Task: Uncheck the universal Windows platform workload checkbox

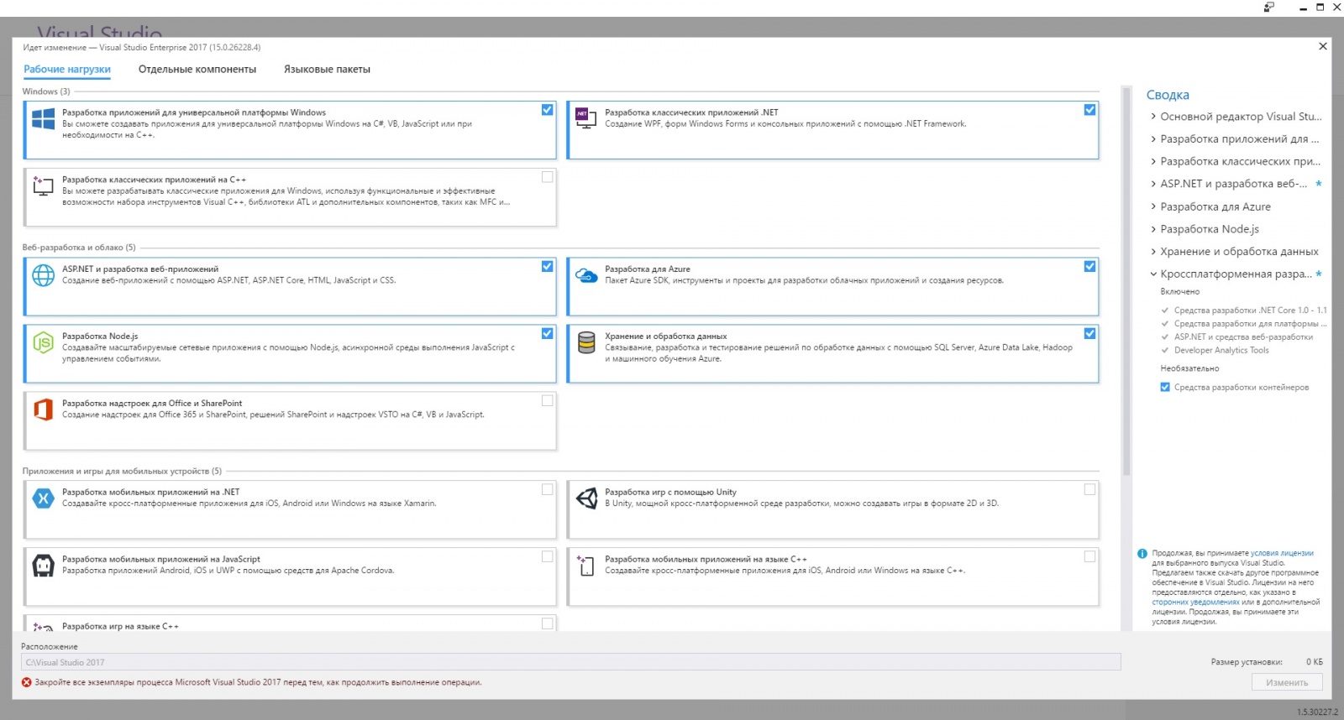Action: tap(548, 110)
